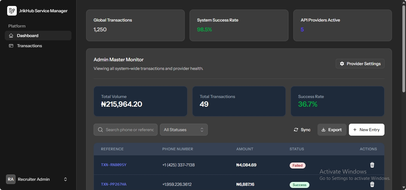Click the page vertical scrollbar thumb
This screenshot has height=190, width=406.
click(404, 49)
